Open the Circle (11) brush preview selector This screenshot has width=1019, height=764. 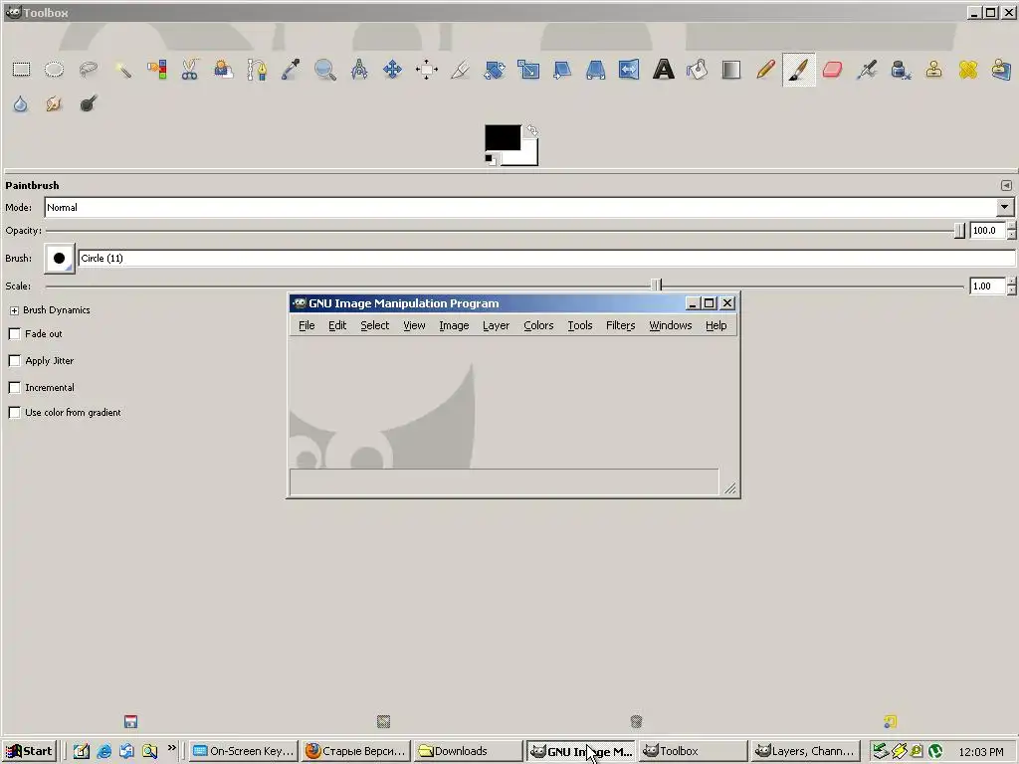pyautogui.click(x=59, y=258)
